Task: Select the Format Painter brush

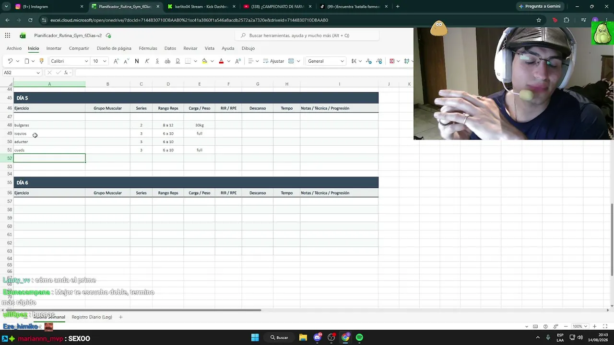Action: [x=42, y=61]
